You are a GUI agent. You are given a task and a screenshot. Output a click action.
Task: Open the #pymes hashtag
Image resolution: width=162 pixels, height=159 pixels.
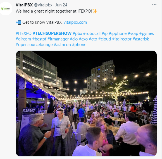click(x=147, y=33)
